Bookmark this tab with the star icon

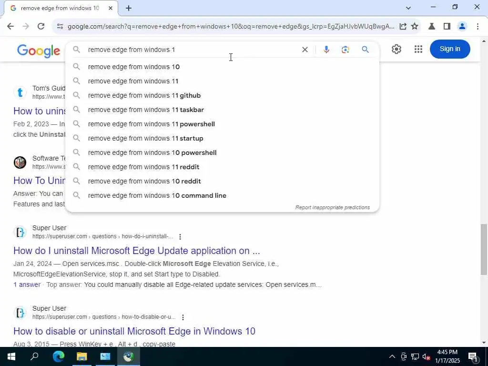pyautogui.click(x=415, y=27)
